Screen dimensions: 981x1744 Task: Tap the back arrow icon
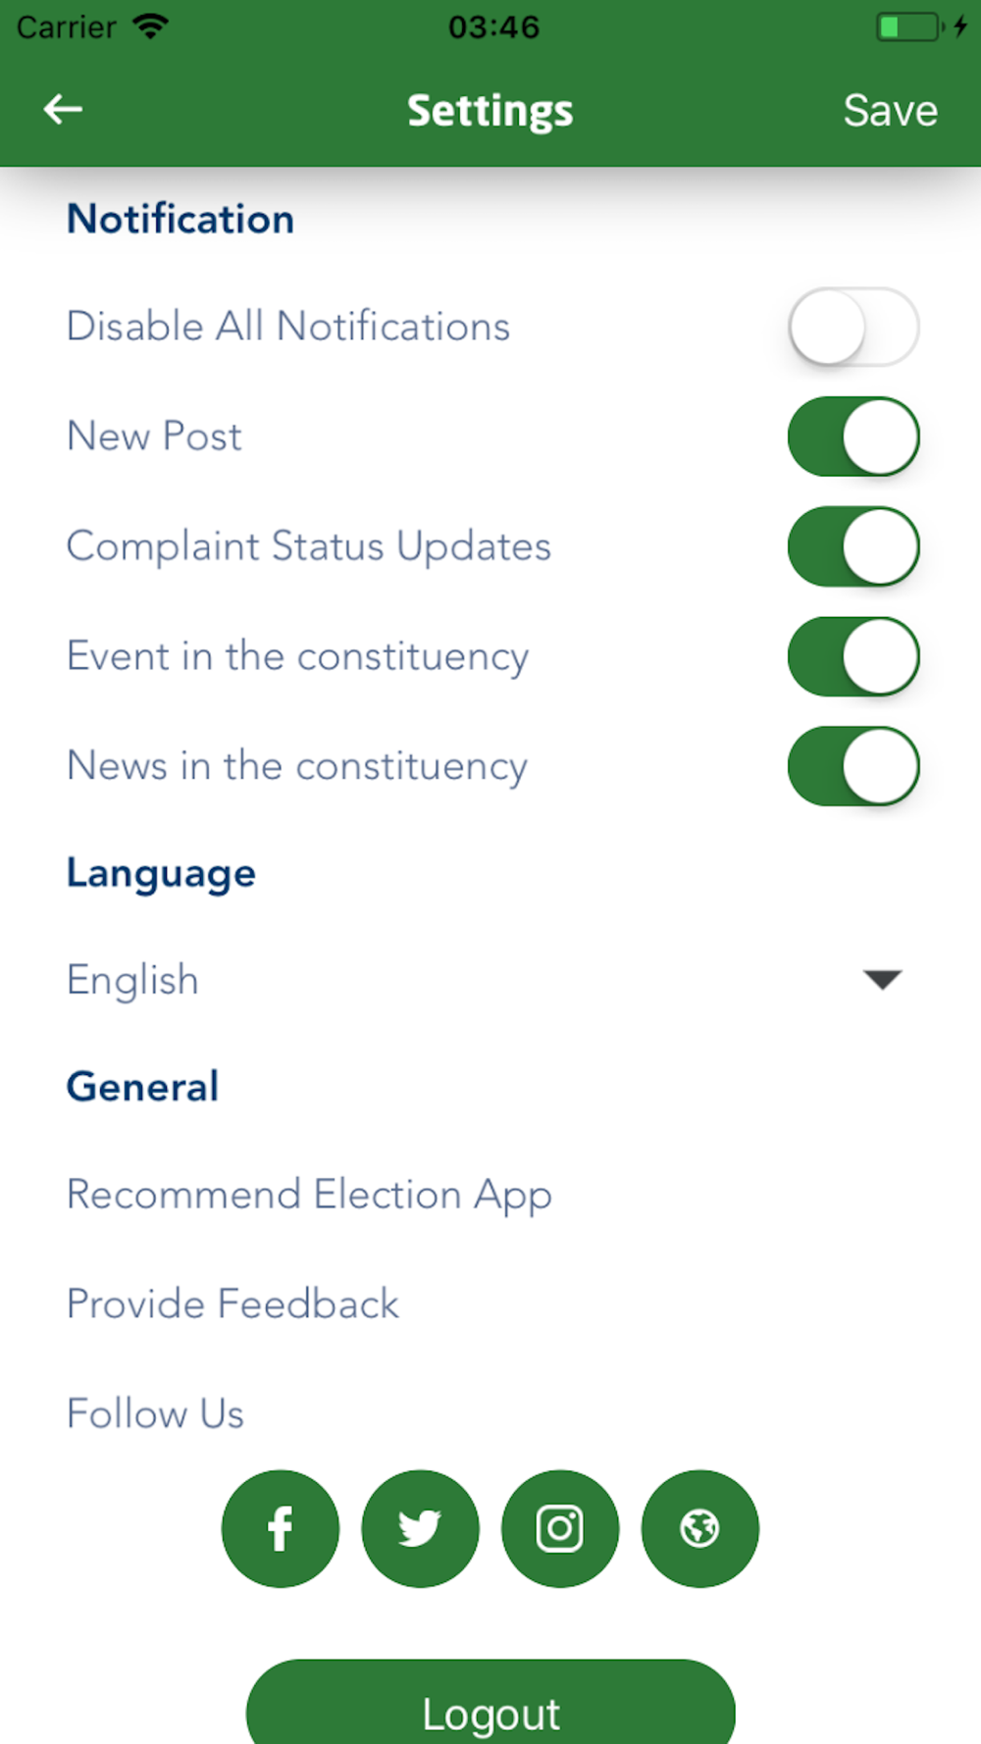(x=63, y=109)
